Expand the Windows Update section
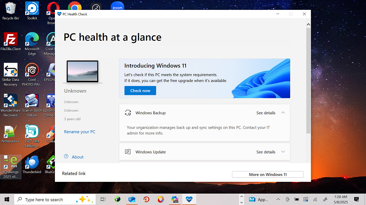 (x=283, y=152)
